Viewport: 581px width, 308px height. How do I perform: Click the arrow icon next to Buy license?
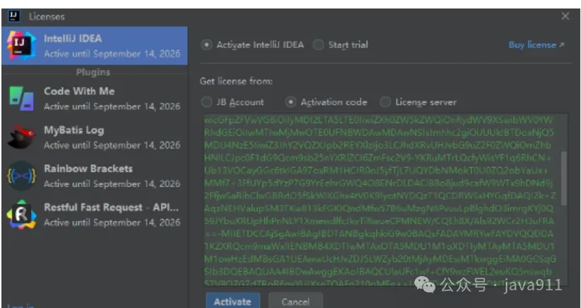tap(562, 45)
